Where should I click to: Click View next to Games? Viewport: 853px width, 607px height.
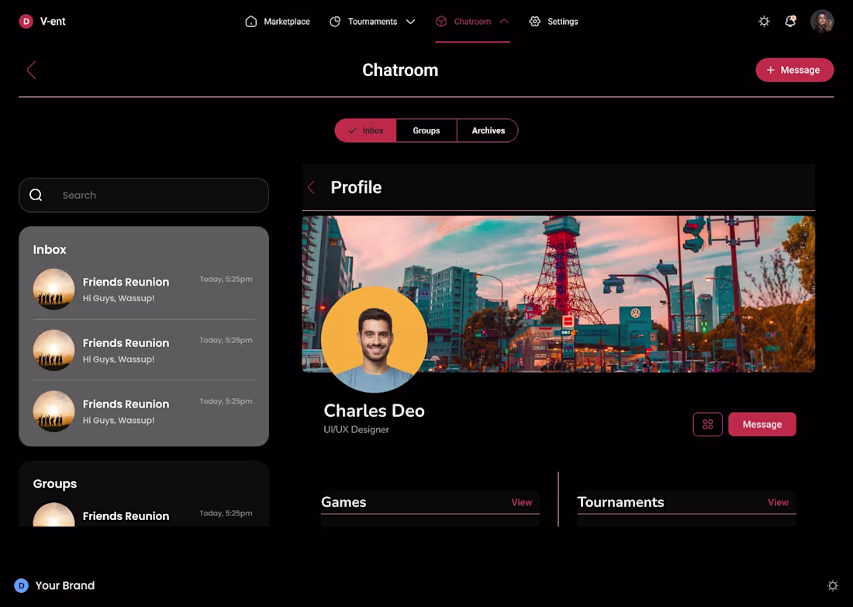click(x=521, y=502)
